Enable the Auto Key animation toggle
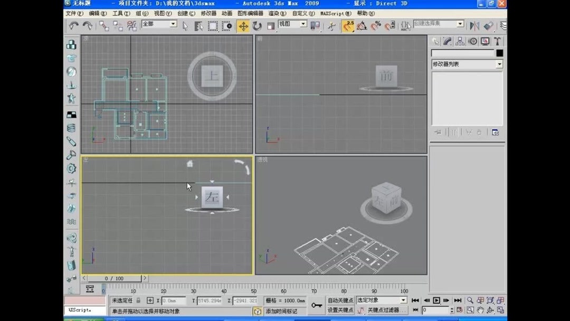The height and width of the screenshot is (321, 570). (x=341, y=300)
